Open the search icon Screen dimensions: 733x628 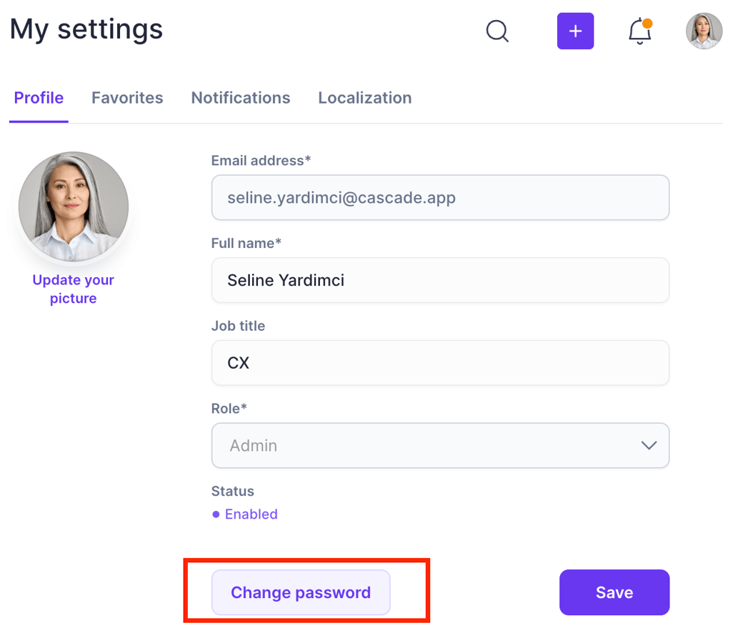497,31
